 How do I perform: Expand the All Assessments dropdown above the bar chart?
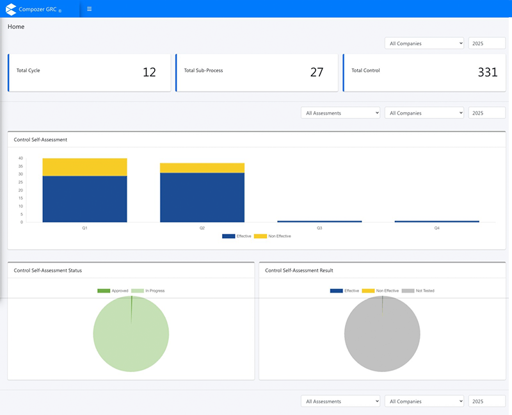pos(340,113)
